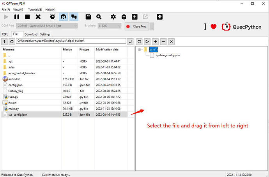269x177 pixels.
Task: Click the plus-in-square add icon
Action: (134, 17)
